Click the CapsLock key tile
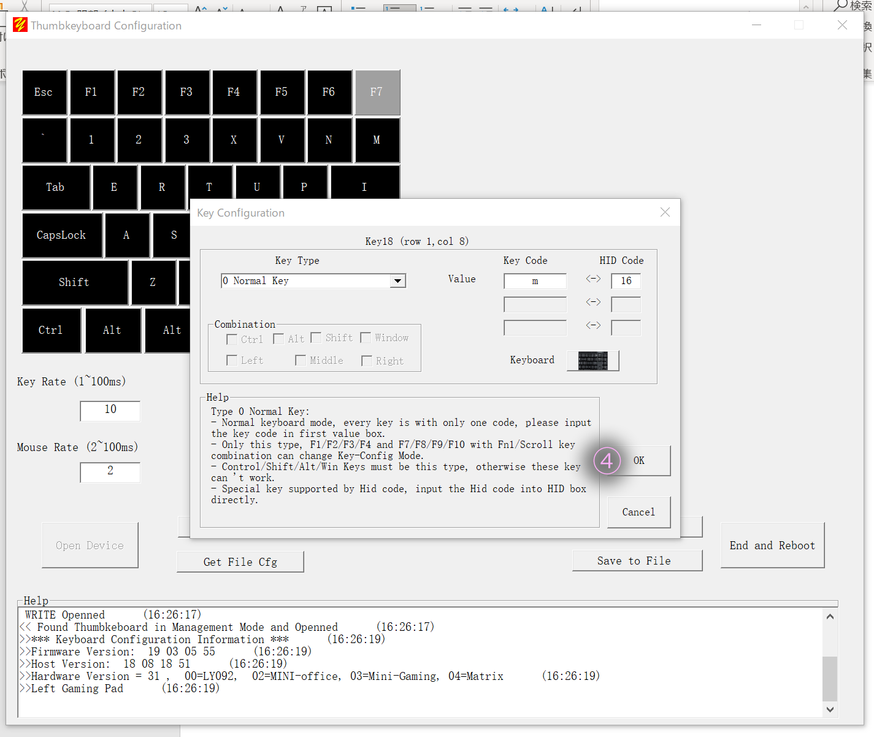This screenshot has width=874, height=737. pyautogui.click(x=62, y=235)
